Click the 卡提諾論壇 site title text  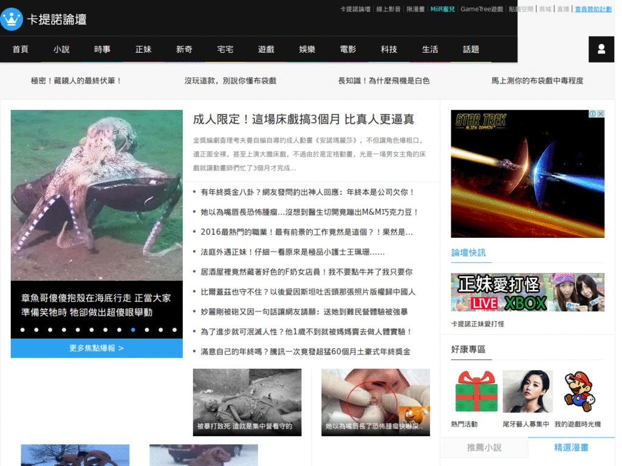pos(56,19)
